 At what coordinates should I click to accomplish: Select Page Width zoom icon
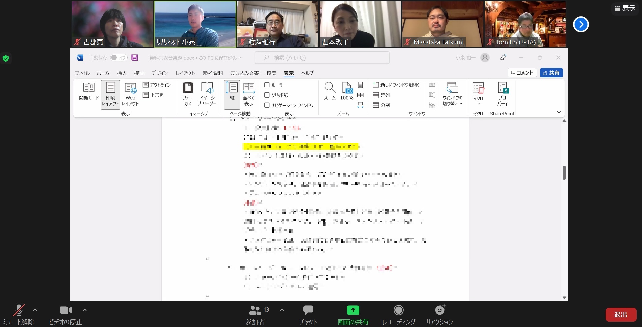tap(360, 105)
